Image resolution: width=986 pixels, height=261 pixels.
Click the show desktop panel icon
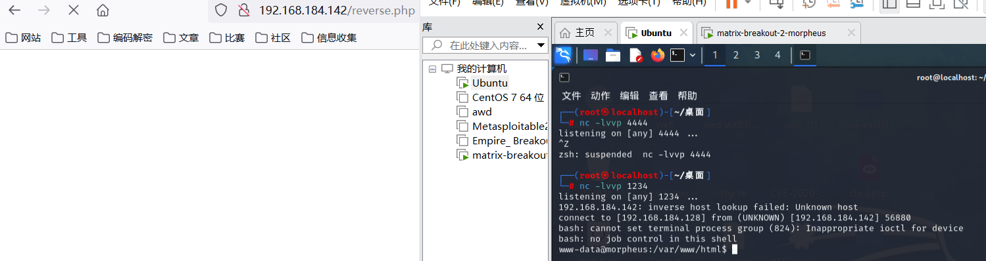coord(591,56)
